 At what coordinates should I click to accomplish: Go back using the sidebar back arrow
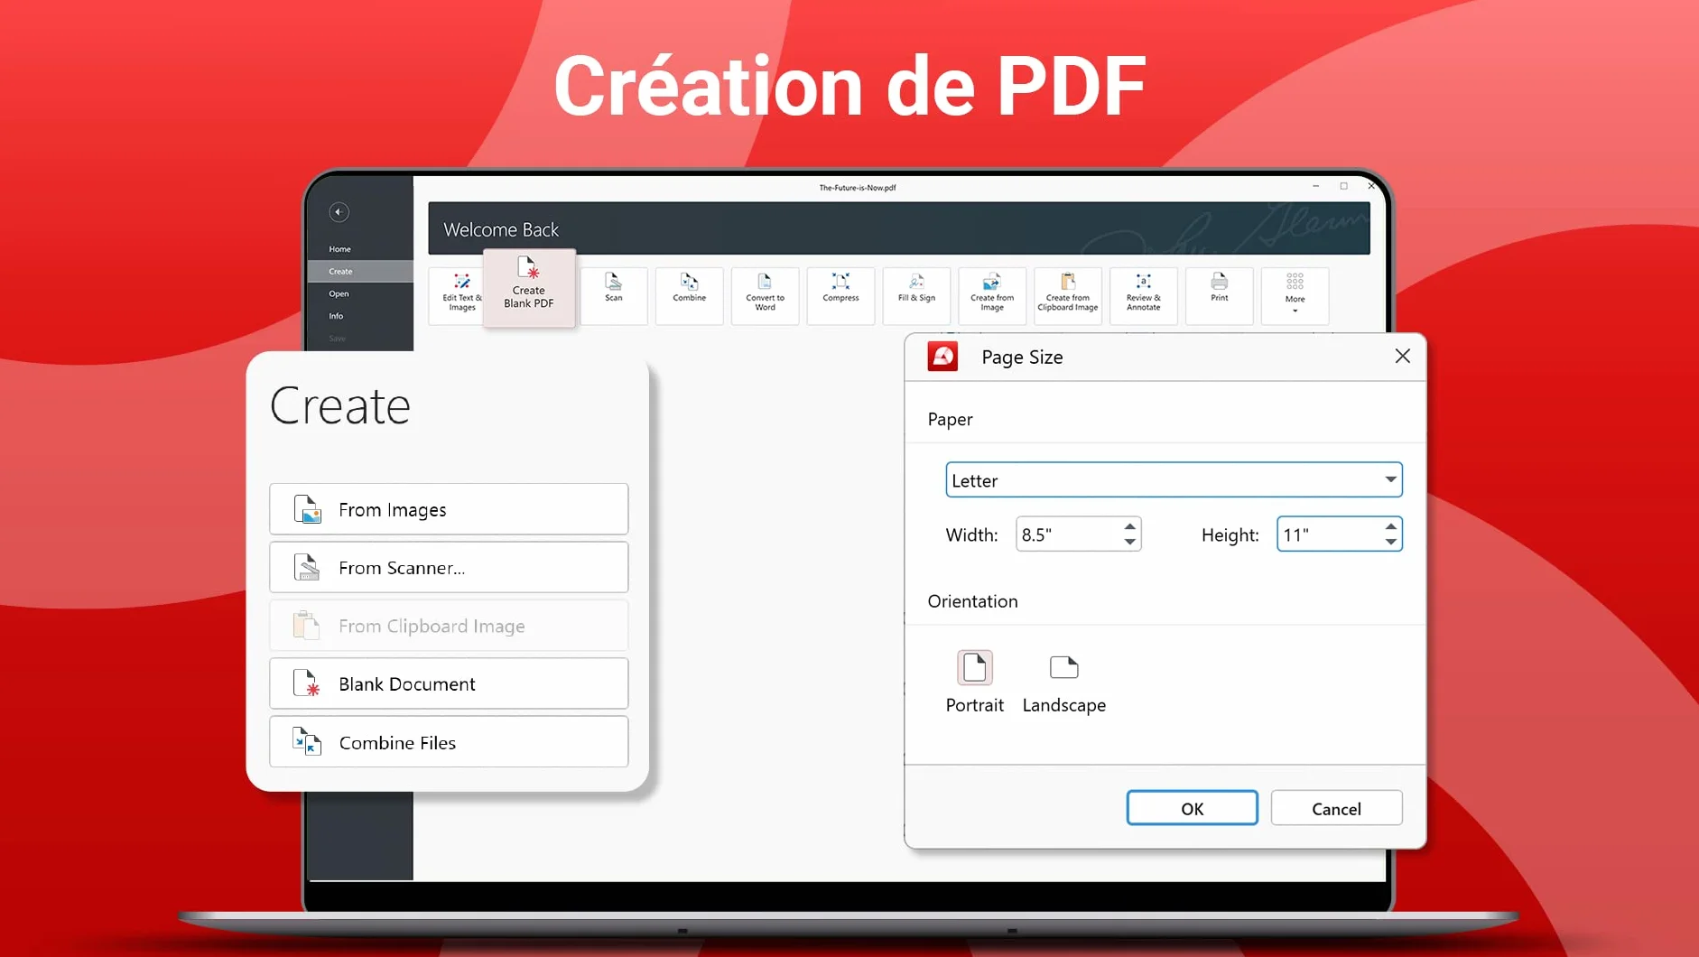[339, 212]
